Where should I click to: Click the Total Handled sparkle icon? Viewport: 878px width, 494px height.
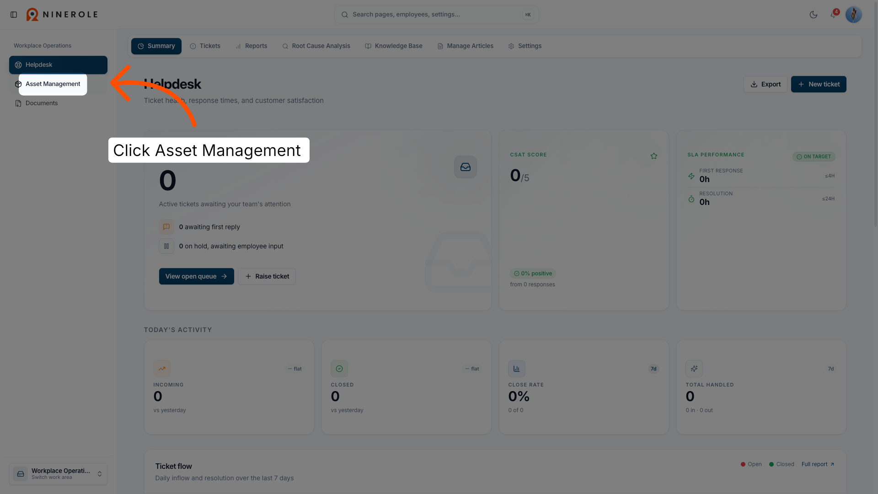694,369
